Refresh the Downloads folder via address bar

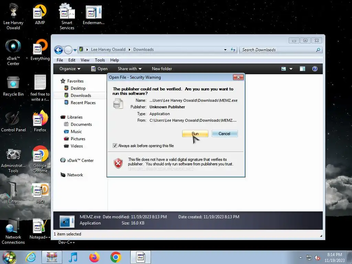233,50
